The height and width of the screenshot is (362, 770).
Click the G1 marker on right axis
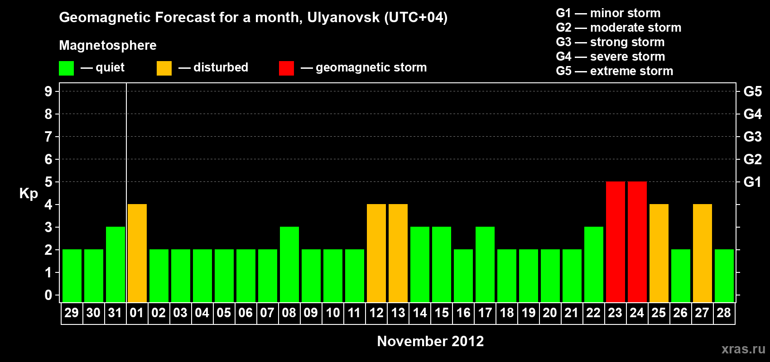pyautogui.click(x=752, y=182)
